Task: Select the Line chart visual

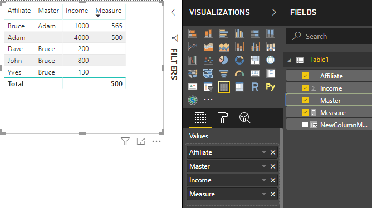Action: coord(193,47)
